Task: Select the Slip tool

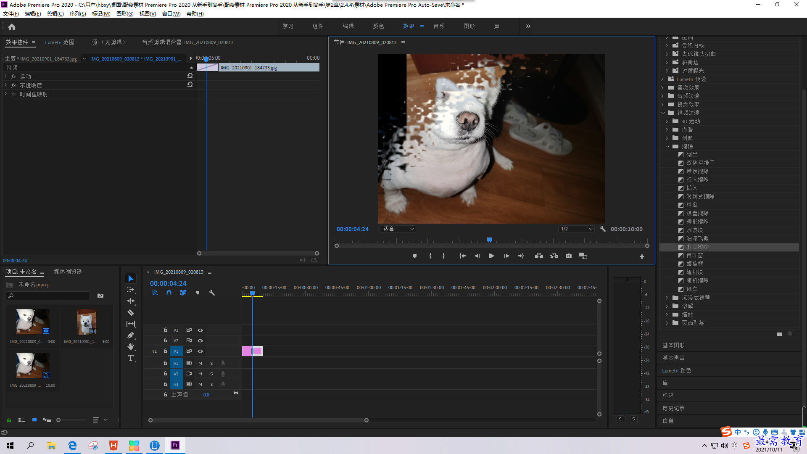Action: [x=131, y=324]
